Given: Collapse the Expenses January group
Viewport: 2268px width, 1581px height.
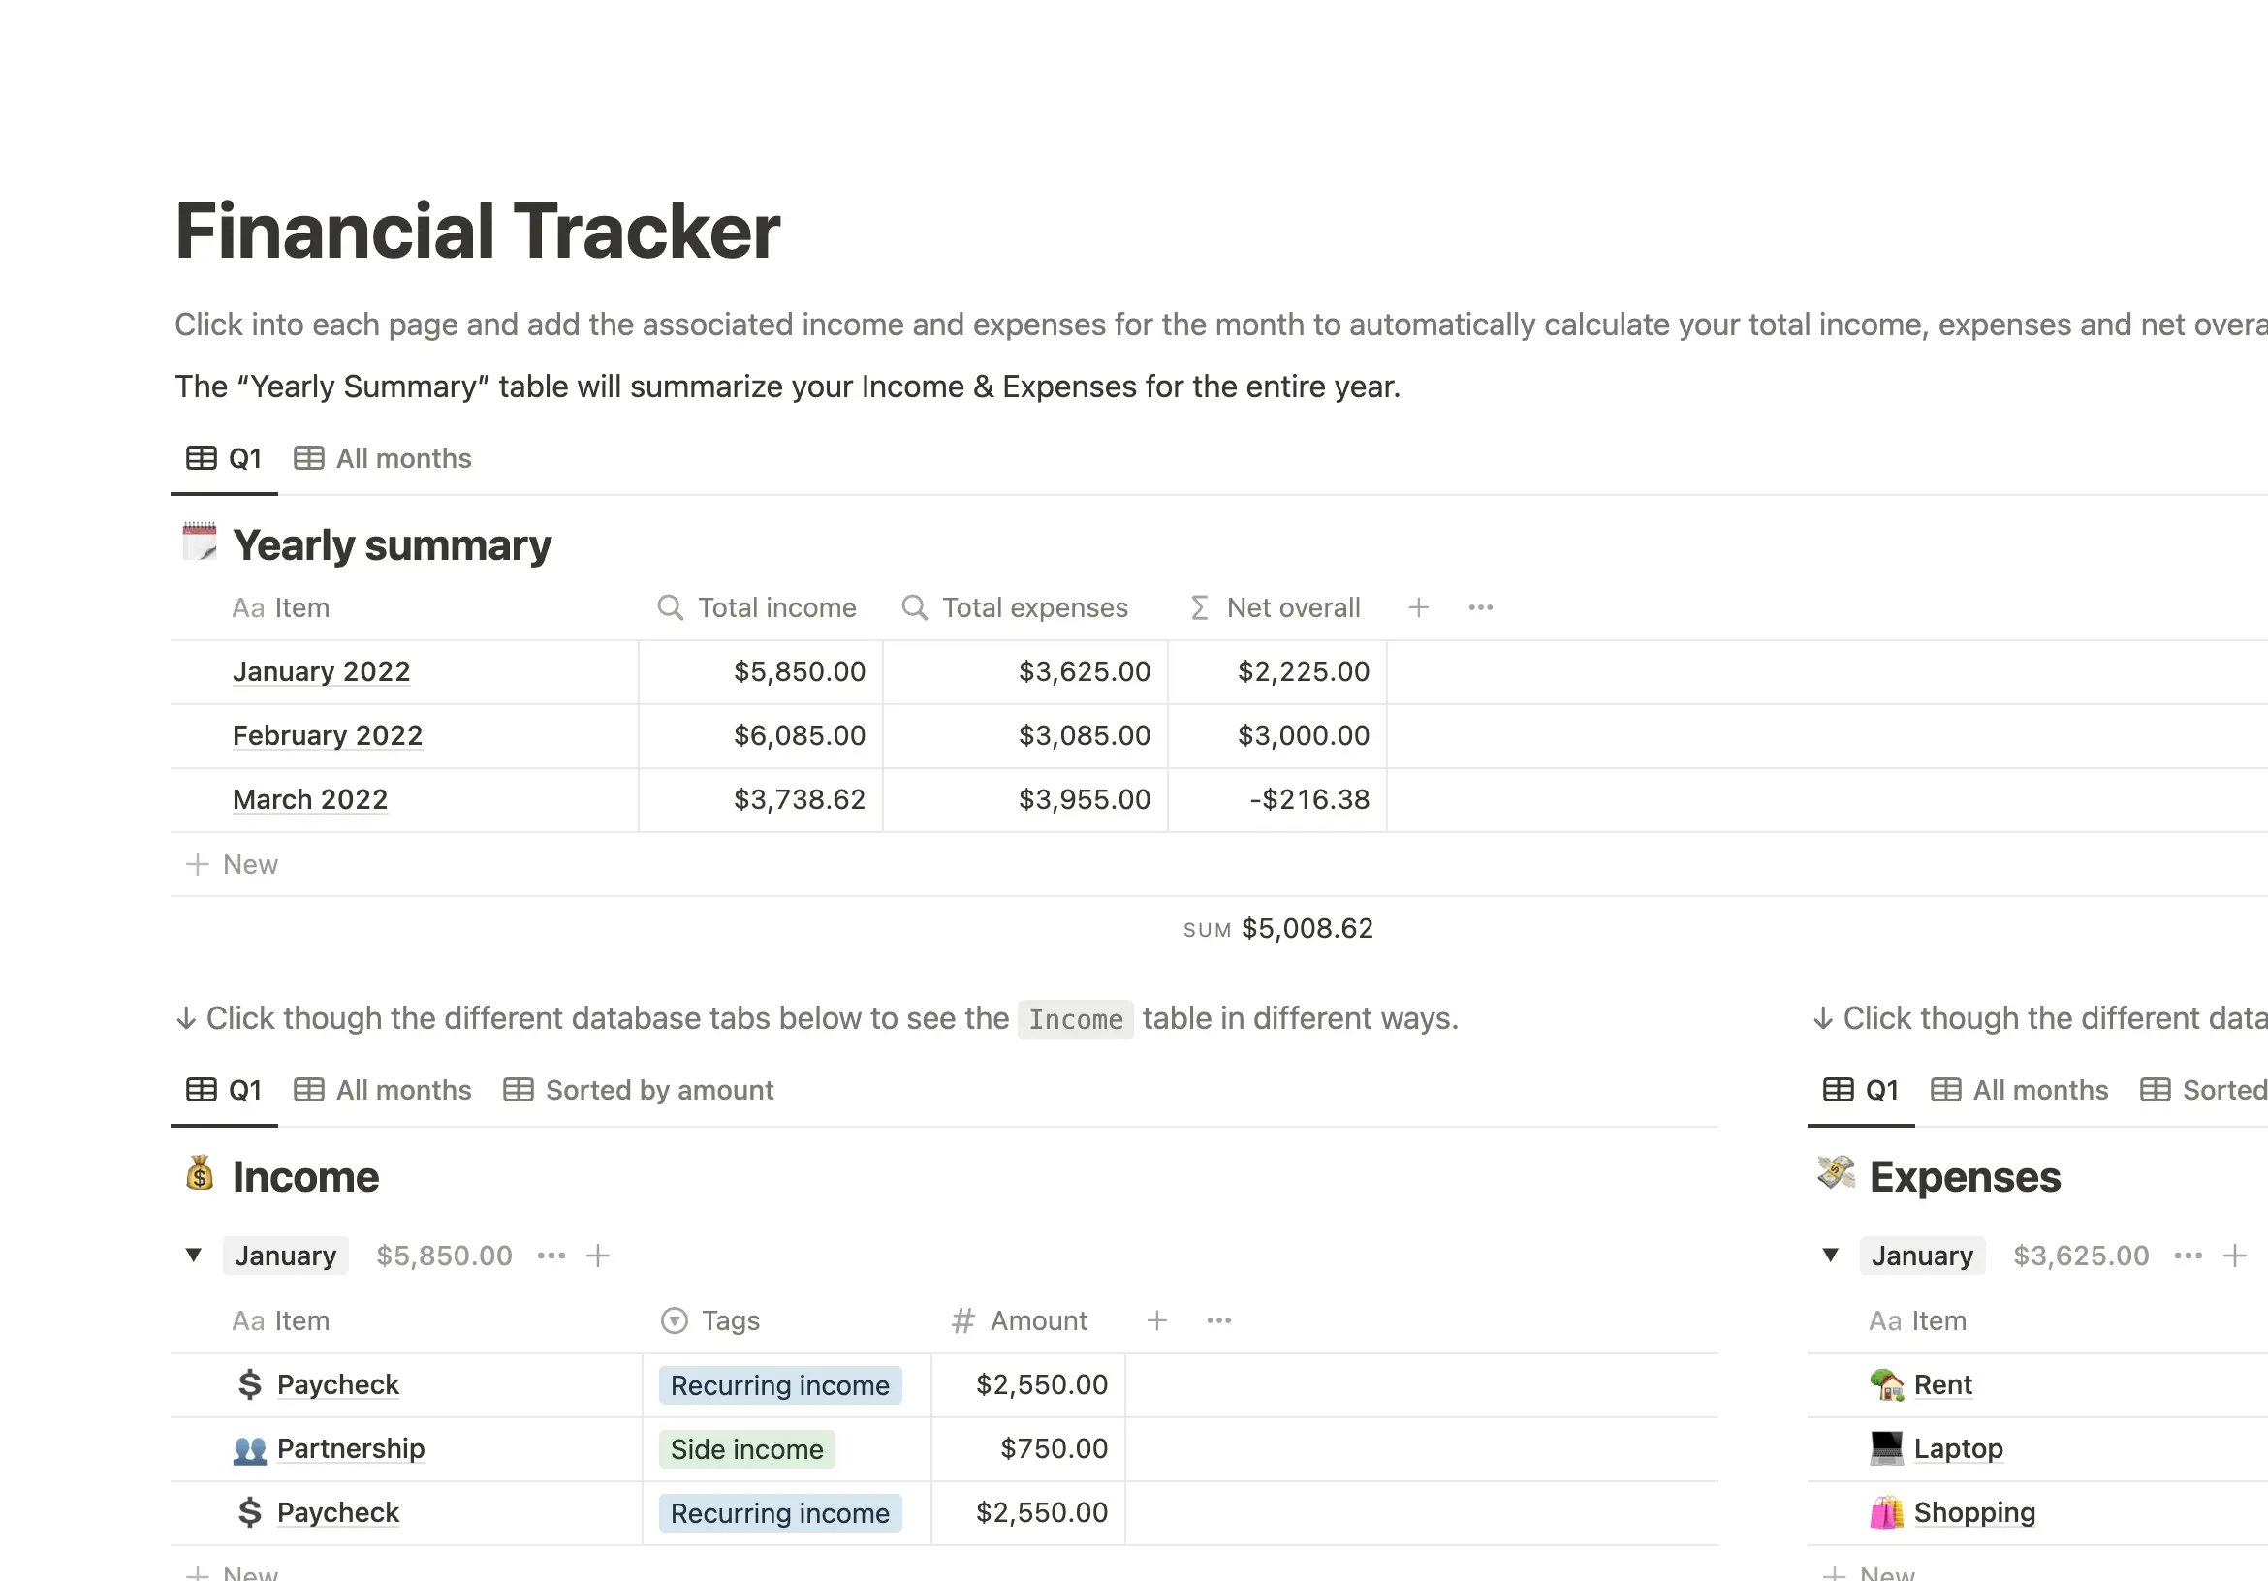Looking at the screenshot, I should tap(1831, 1255).
